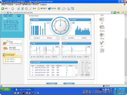Viewport: 127px width, 95px height.
Task: Open the SLA test icon
Action: tap(102, 20)
